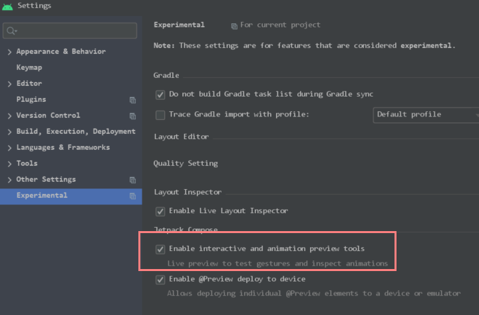Click Live preview to test gestures description
Image resolution: width=479 pixels, height=315 pixels.
pos(277,264)
